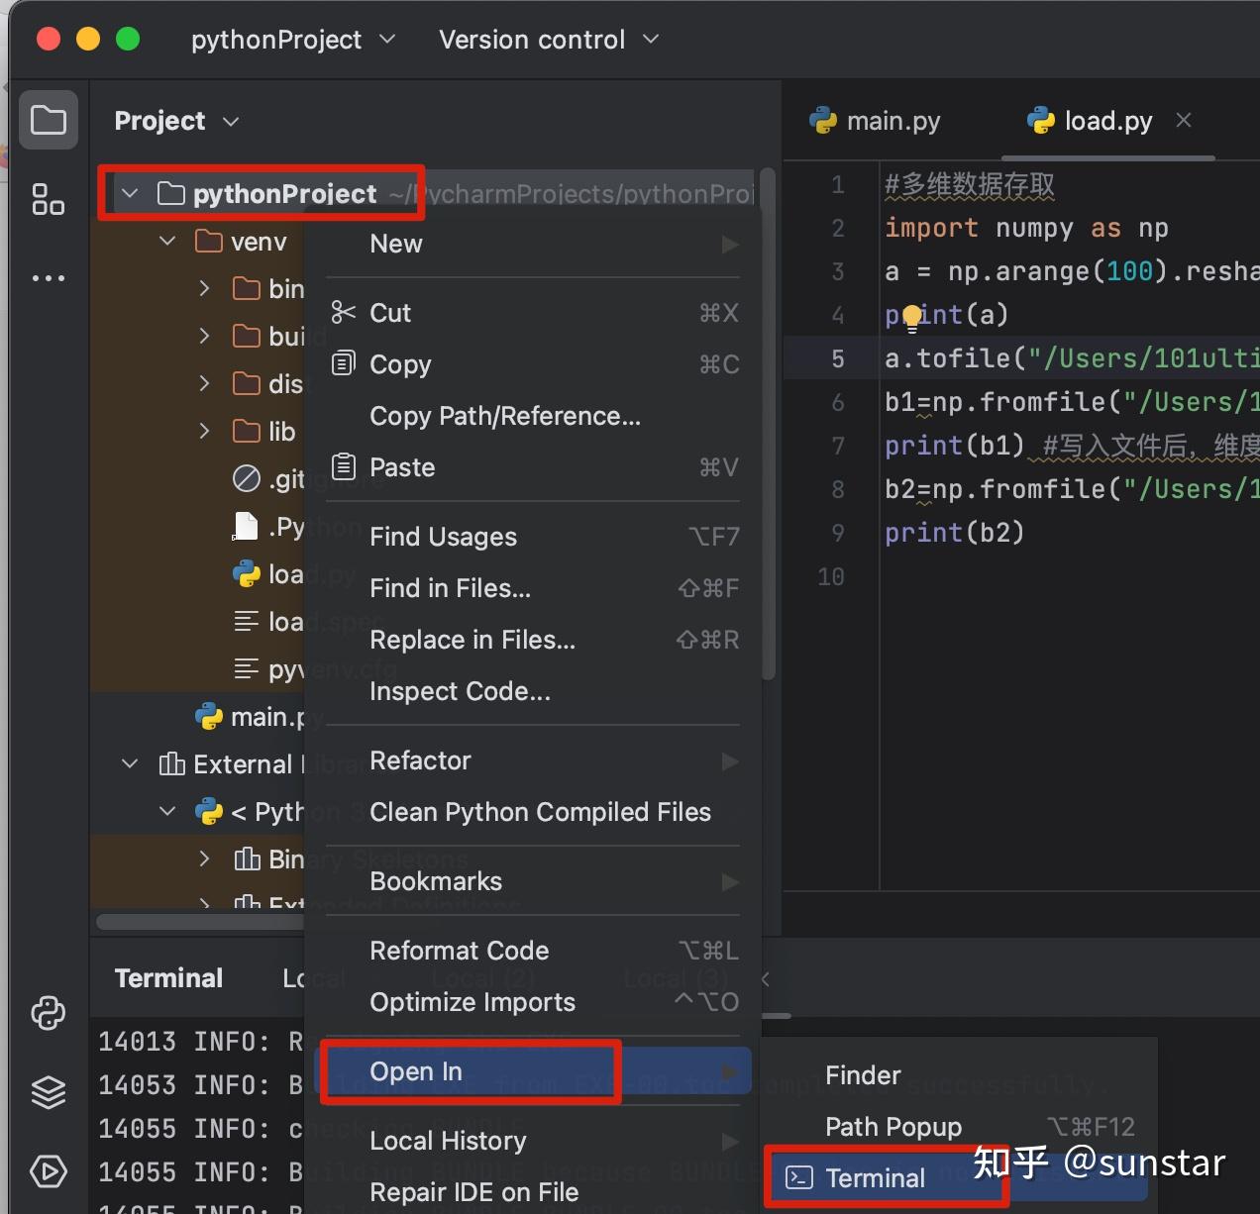
Task: Collapse the venv folder in the Project tree
Action: [166, 241]
